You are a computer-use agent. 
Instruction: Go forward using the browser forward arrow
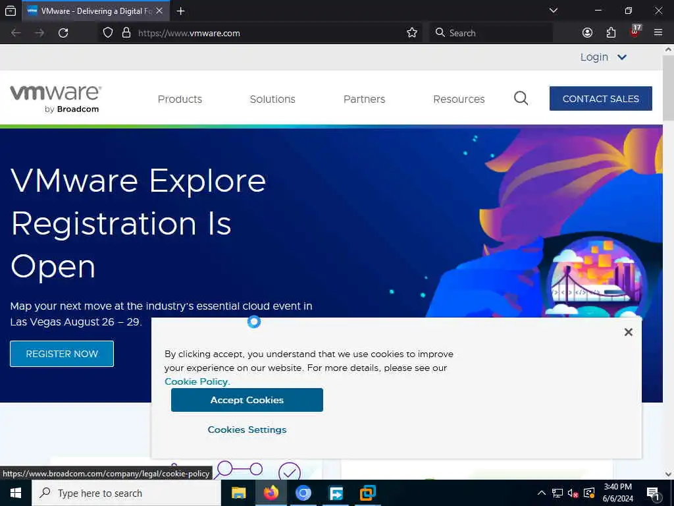[39, 33]
